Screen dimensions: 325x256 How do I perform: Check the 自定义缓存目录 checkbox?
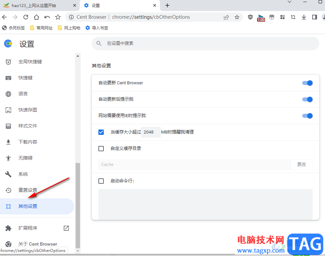pos(101,149)
